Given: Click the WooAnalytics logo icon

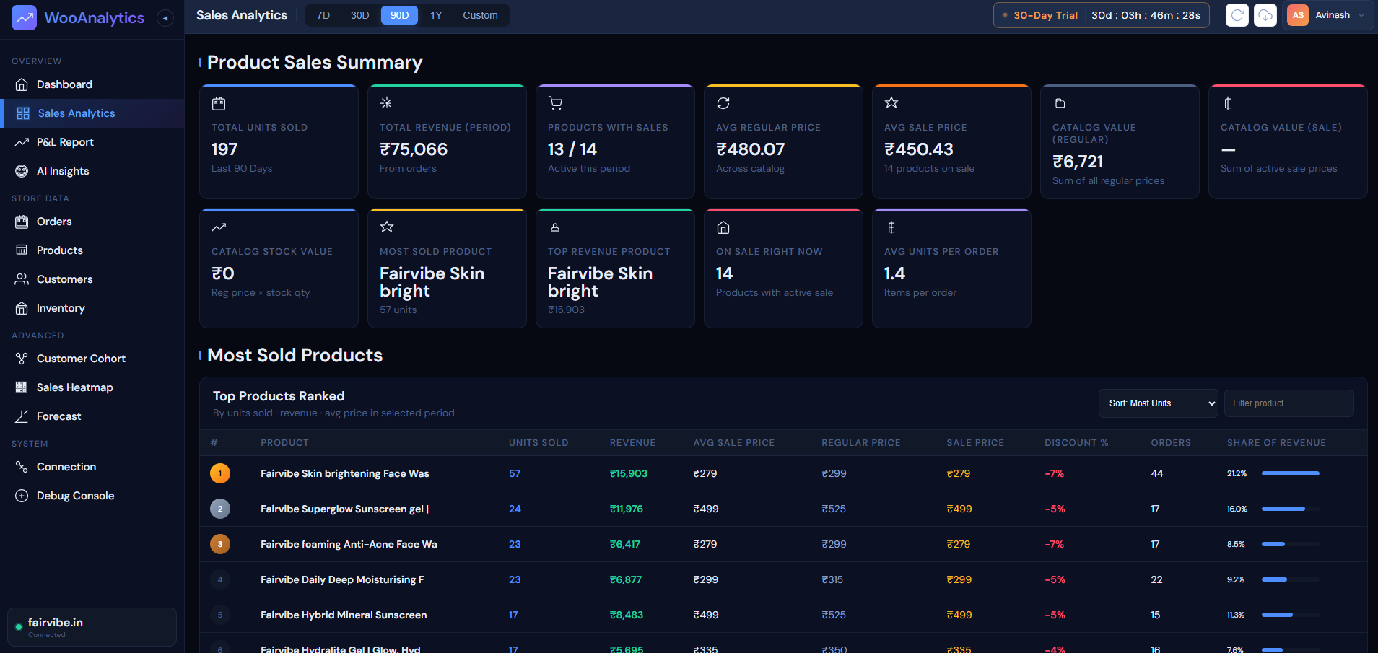Looking at the screenshot, I should click(24, 18).
